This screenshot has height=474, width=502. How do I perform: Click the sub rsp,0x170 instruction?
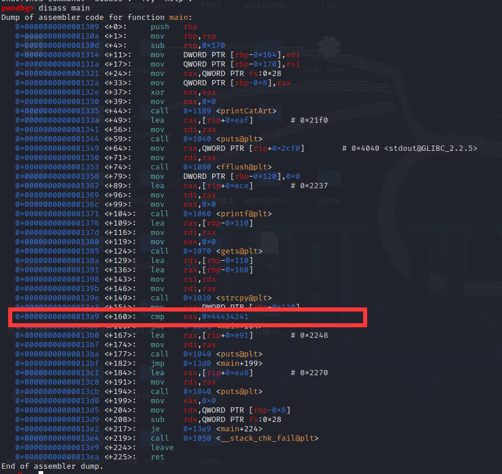187,45
